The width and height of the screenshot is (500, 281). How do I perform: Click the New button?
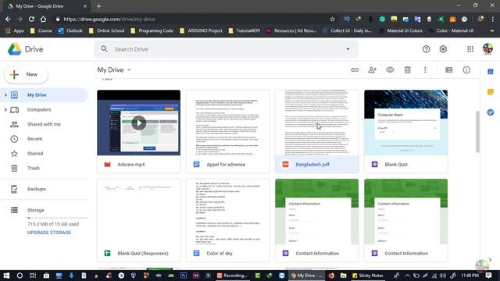pos(26,75)
